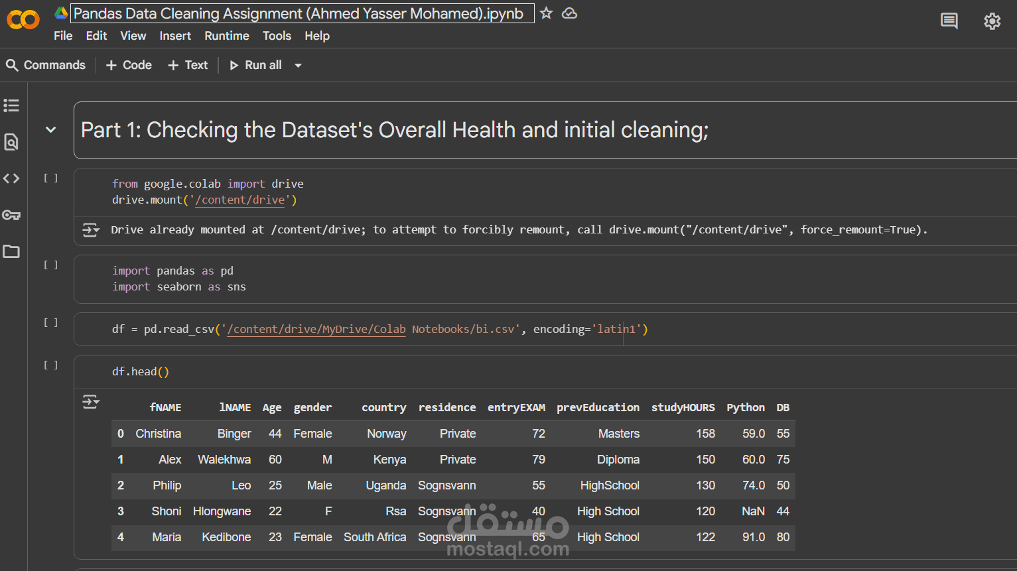Click the Colab logo
This screenshot has width=1017, height=571.
[x=23, y=19]
